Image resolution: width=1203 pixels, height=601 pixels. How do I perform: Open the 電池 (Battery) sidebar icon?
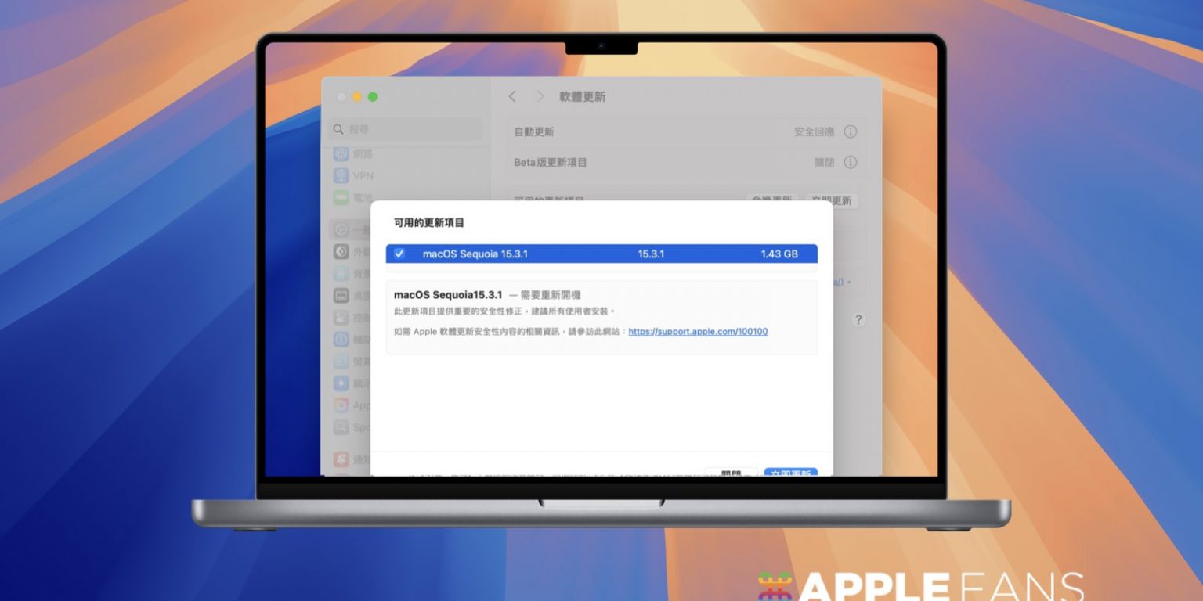click(x=341, y=196)
